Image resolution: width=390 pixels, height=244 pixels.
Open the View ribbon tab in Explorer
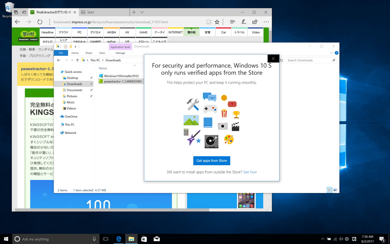102,53
